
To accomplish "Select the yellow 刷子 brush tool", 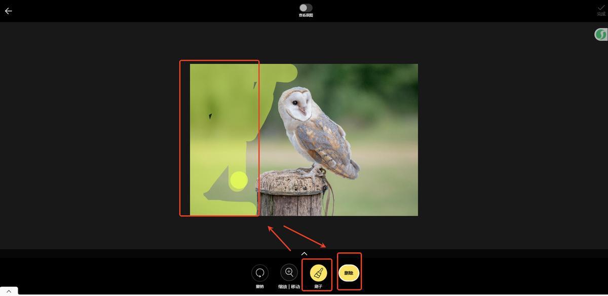I will [318, 273].
